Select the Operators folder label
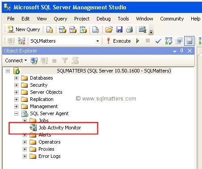 click(x=50, y=142)
